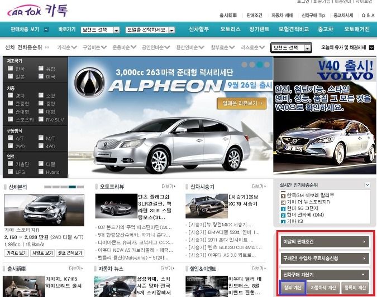Image resolution: width=377 pixels, height=297 pixels.
Task: Open the 이달의 판매조건 button
Action: tap(325, 242)
